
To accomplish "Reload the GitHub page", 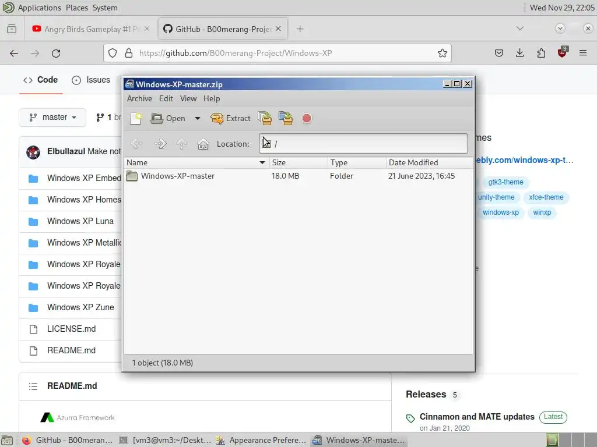I will 56,53.
